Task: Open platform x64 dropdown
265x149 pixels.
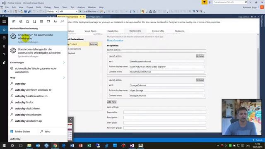Action: (68, 12)
